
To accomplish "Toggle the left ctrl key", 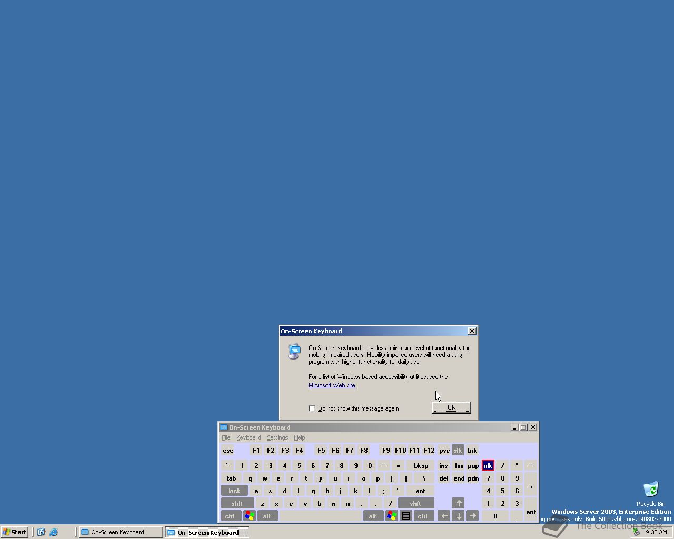I will (230, 516).
